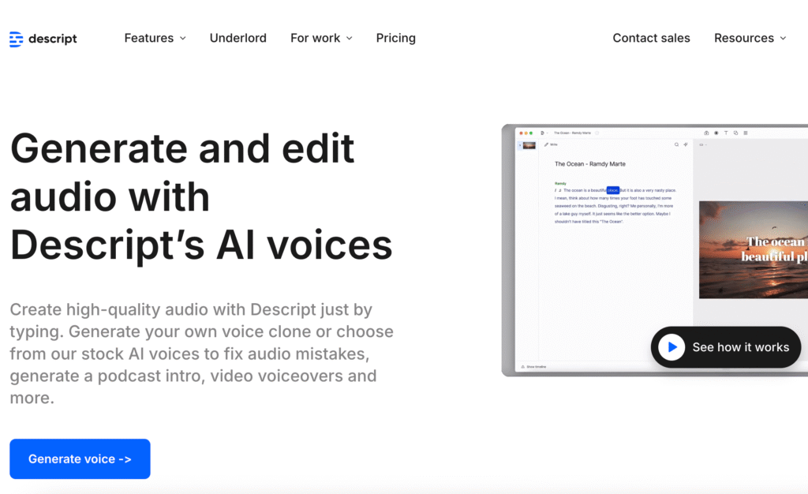The height and width of the screenshot is (494, 808).
Task: Toggle Show timeline at the bottom
Action: point(536,366)
